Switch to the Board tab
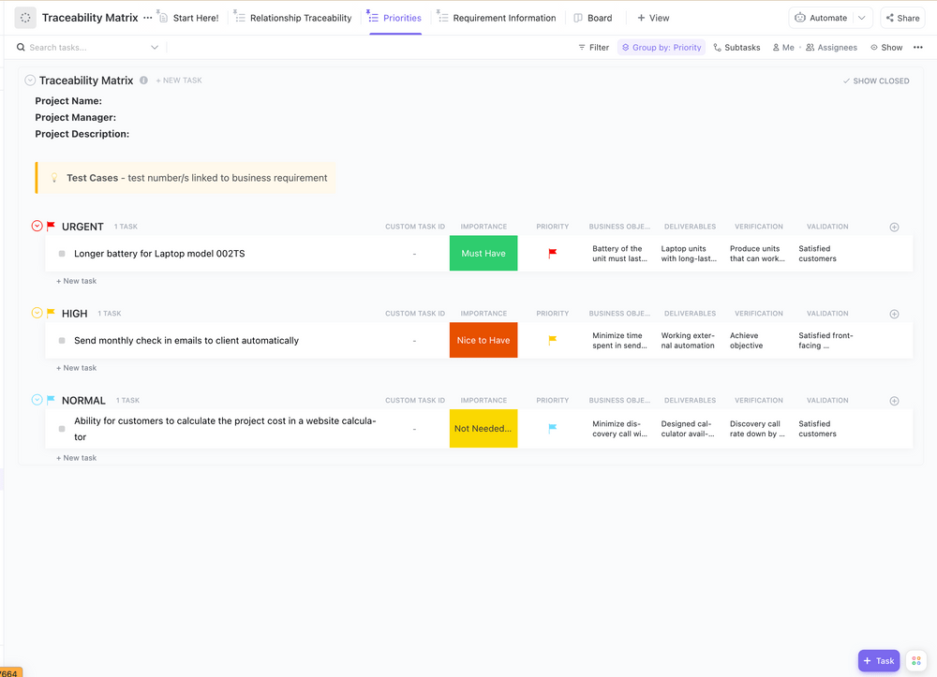Image resolution: width=937 pixels, height=677 pixels. point(592,18)
